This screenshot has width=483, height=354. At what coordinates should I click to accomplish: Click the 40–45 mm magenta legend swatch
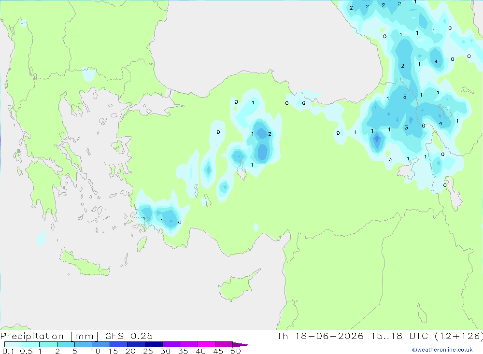point(206,344)
